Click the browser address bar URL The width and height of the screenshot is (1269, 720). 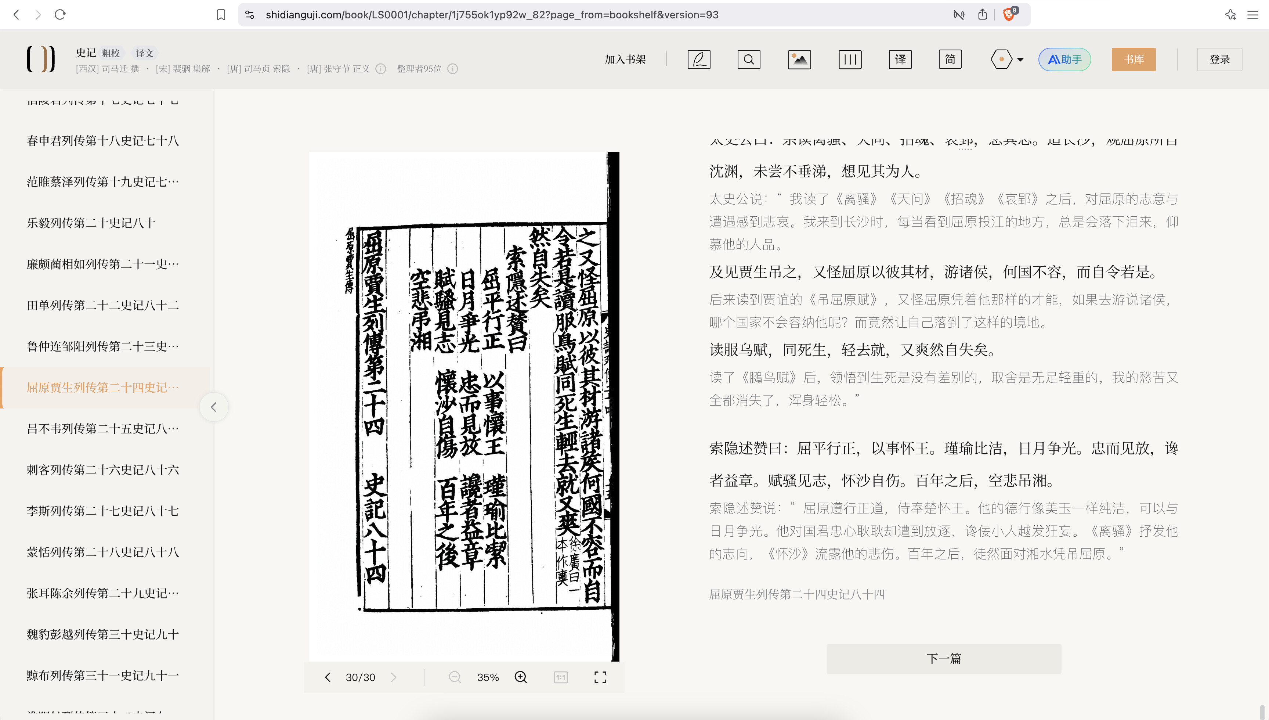point(492,15)
